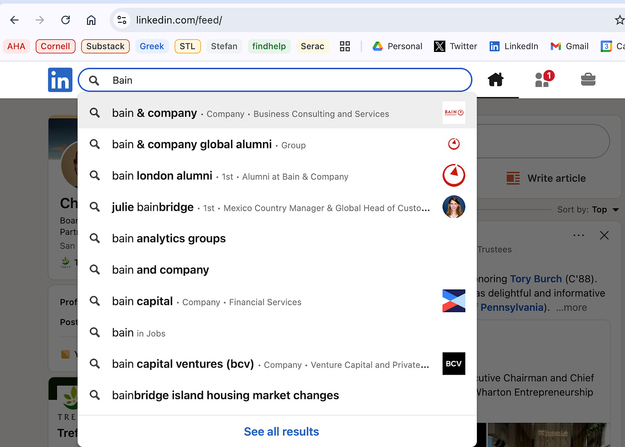Click search icon beside bain analytics groups
The width and height of the screenshot is (625, 447).
[x=95, y=238]
